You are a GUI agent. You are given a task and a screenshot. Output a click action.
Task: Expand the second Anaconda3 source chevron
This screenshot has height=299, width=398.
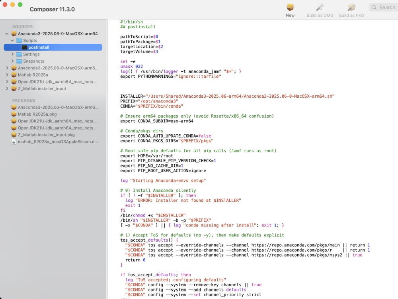pos(7,68)
